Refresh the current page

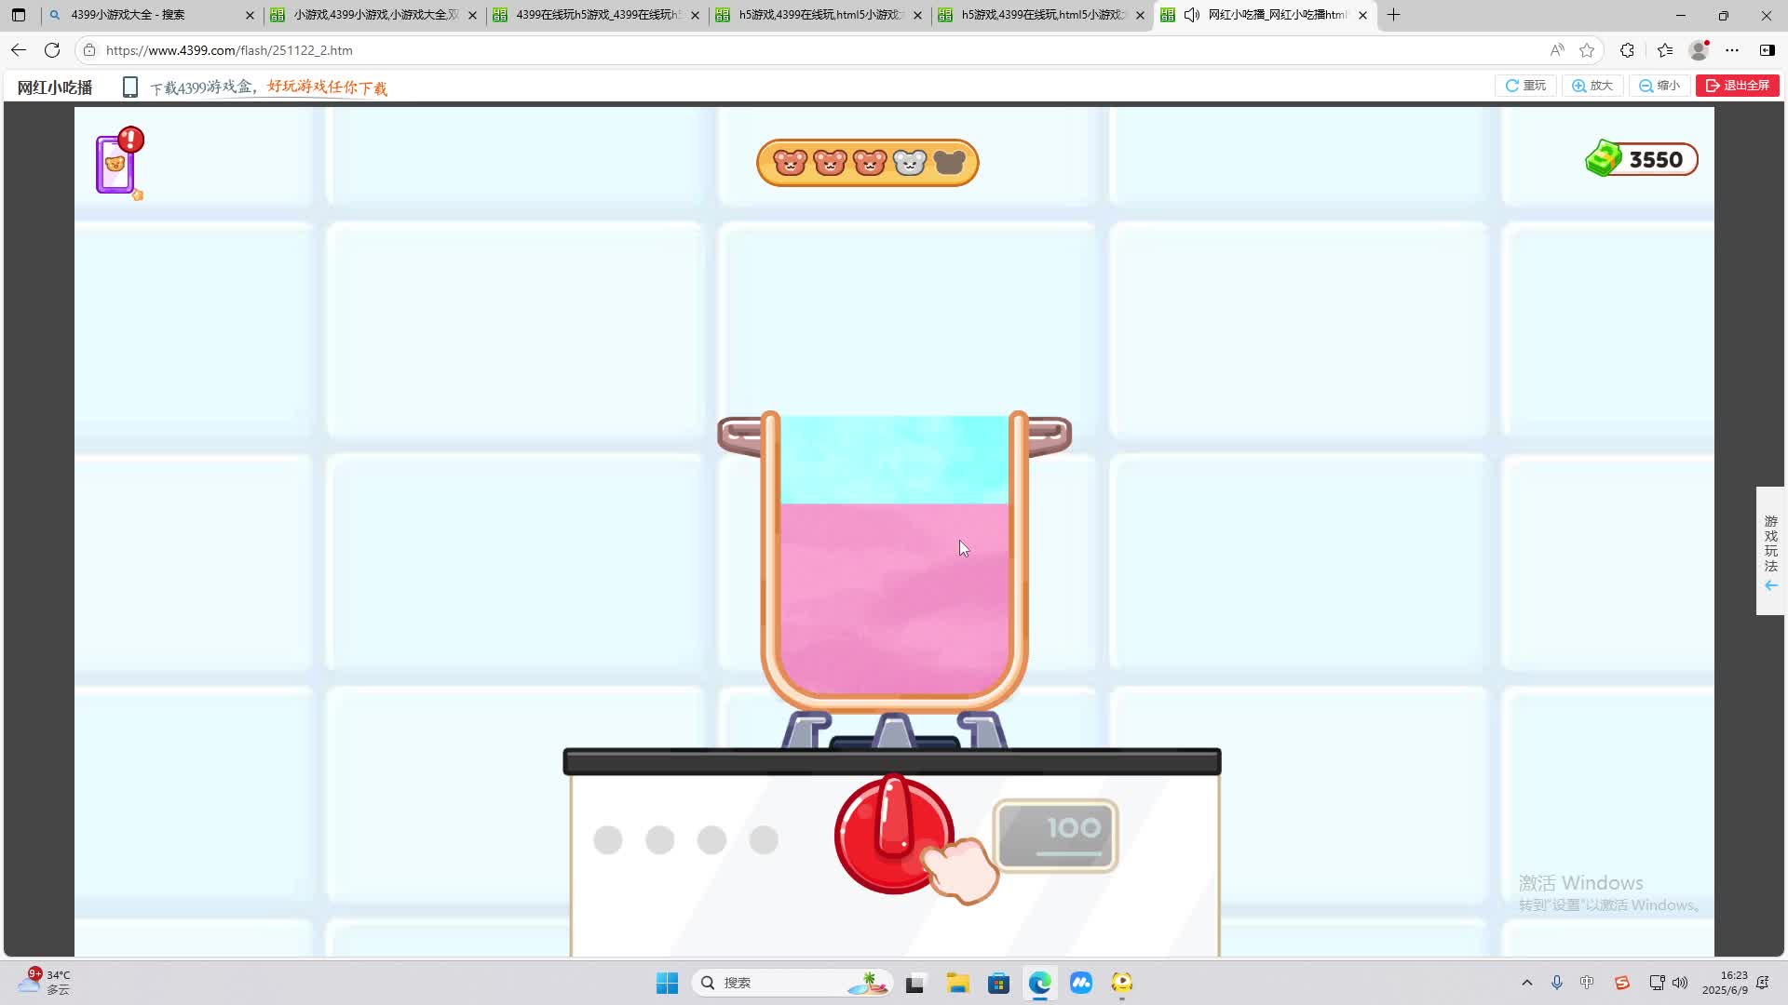[x=52, y=50]
